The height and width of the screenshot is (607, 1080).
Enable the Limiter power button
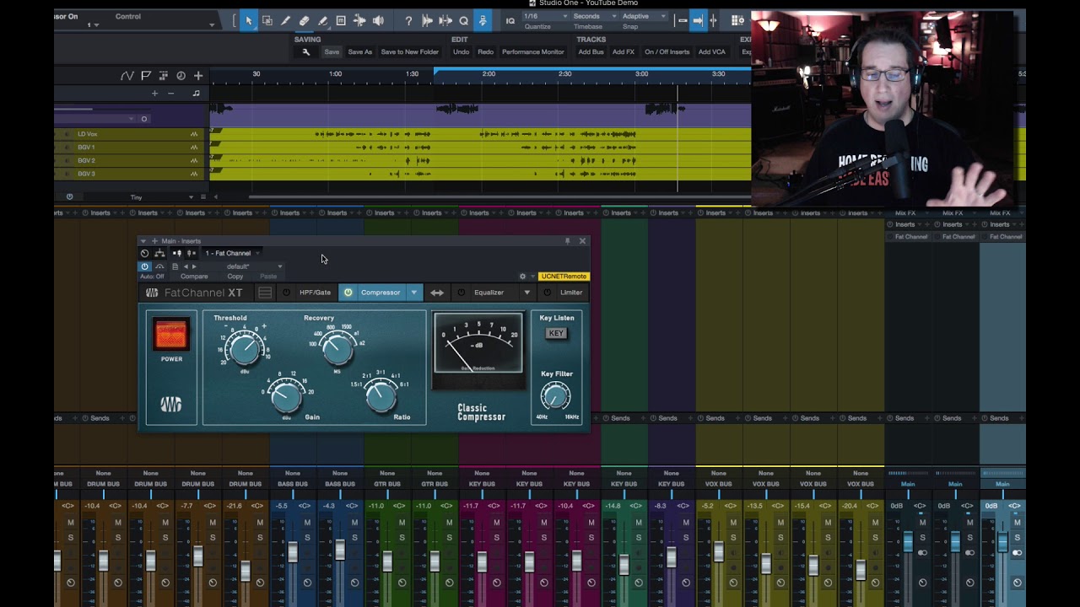click(547, 293)
